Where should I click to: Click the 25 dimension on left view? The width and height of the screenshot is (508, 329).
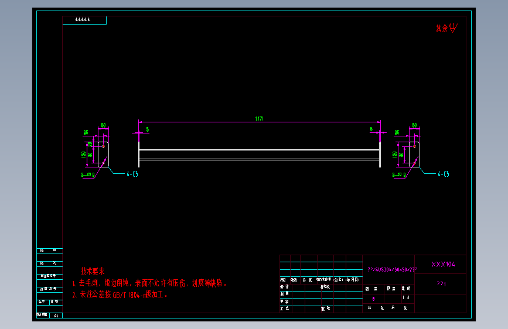click(x=86, y=132)
